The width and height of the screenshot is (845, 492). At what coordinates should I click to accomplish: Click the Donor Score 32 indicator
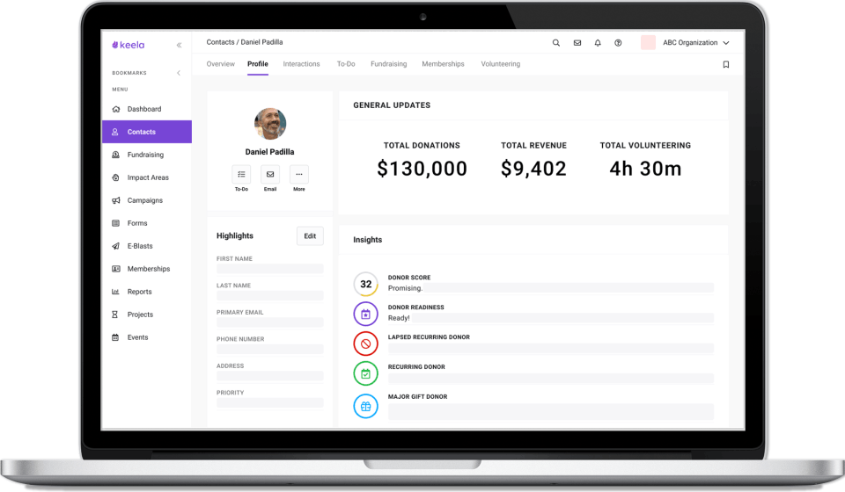pyautogui.click(x=366, y=284)
